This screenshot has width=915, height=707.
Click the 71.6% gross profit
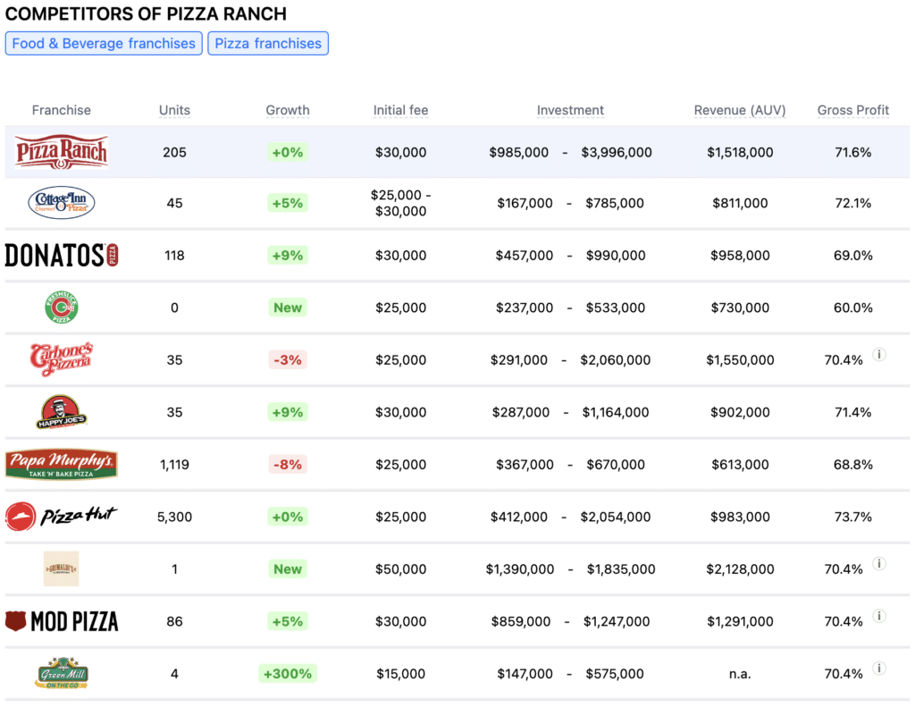point(853,152)
